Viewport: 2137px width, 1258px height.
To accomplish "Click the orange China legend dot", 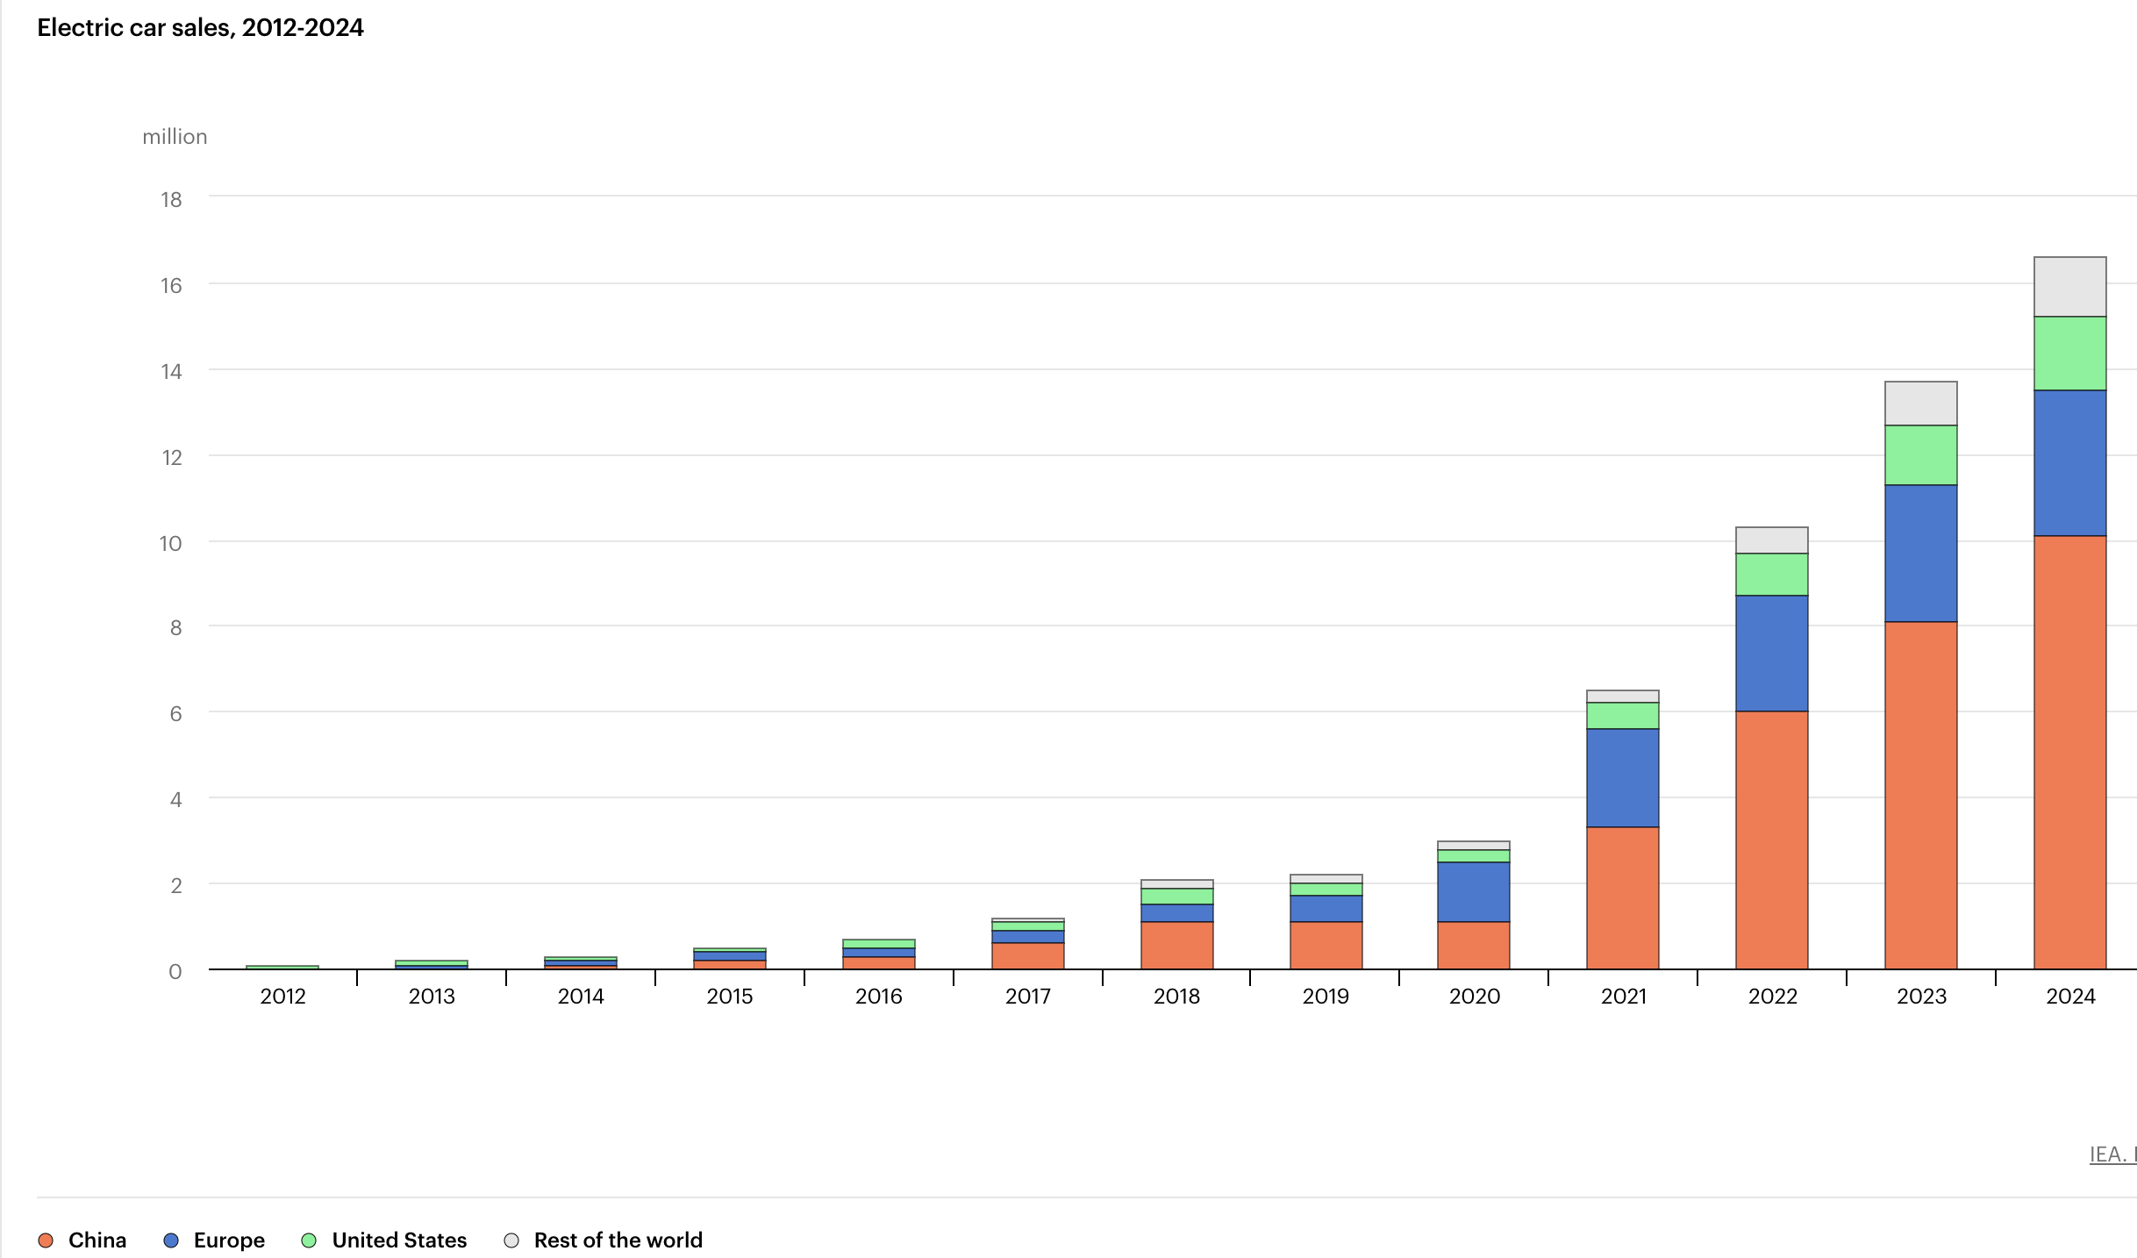I will pyautogui.click(x=46, y=1240).
